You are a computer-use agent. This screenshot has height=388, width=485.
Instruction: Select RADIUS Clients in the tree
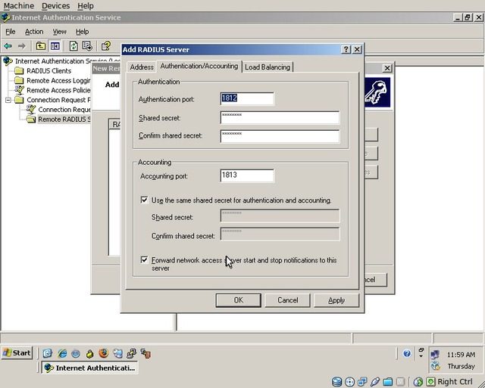click(x=48, y=71)
